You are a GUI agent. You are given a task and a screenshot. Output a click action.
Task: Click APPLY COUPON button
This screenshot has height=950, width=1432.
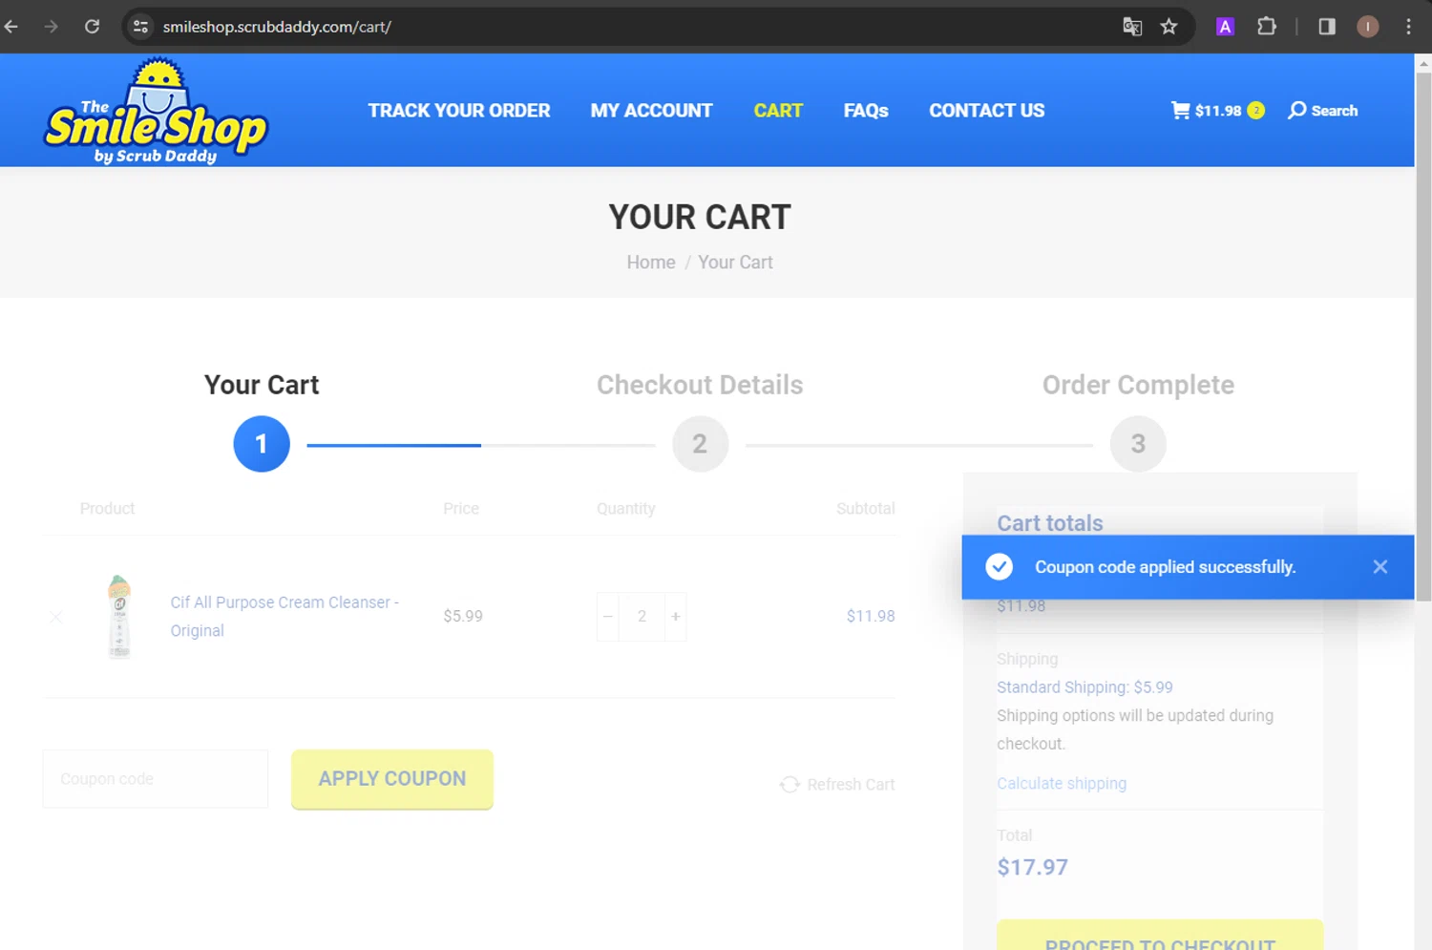pyautogui.click(x=392, y=779)
